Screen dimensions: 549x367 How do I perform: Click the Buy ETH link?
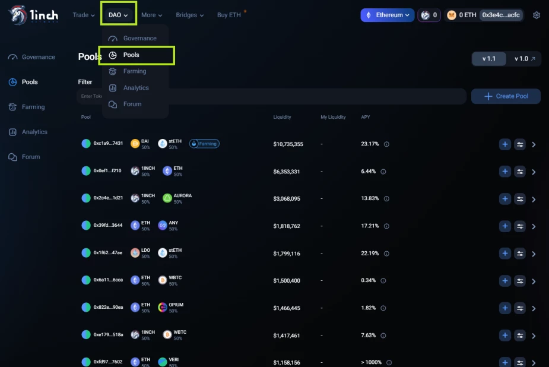point(229,15)
